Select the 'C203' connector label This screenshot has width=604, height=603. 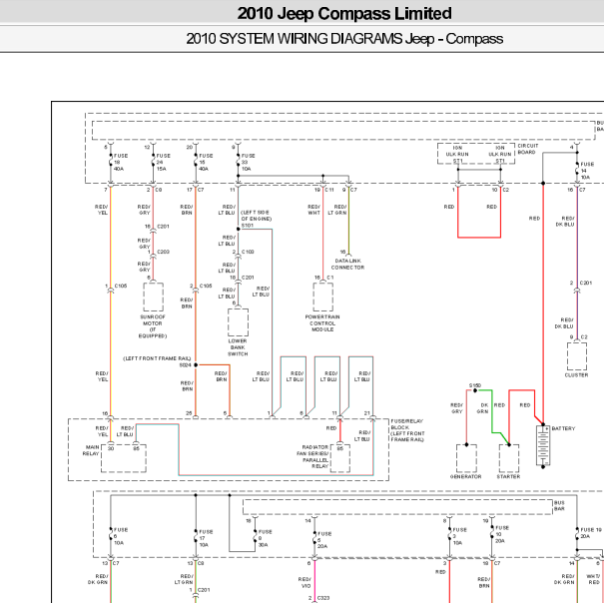[x=163, y=252]
